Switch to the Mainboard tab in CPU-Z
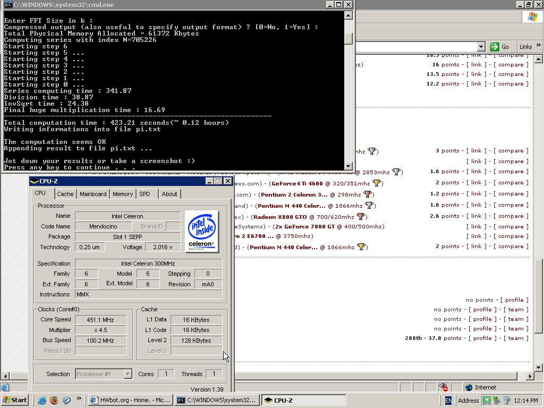The width and height of the screenshot is (544, 408). click(x=93, y=194)
